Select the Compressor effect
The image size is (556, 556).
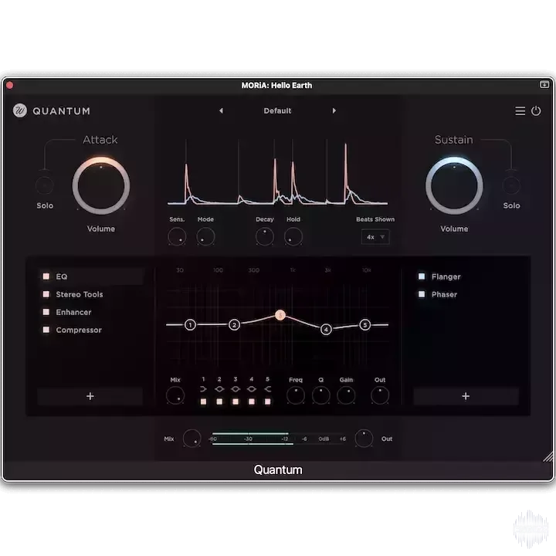tap(79, 330)
